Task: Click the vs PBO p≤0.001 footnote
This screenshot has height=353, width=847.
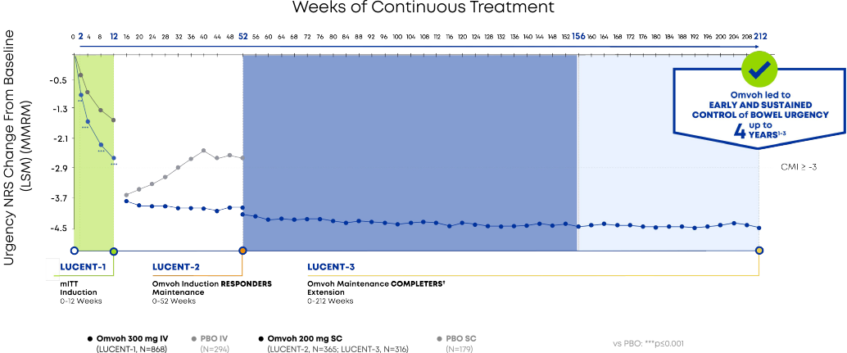Action: pyautogui.click(x=650, y=343)
